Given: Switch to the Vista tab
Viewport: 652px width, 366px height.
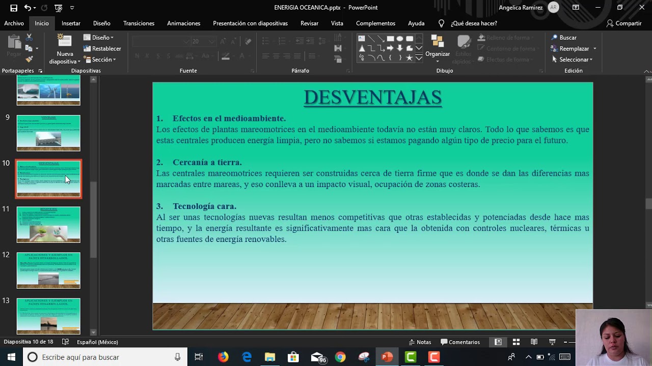Looking at the screenshot, I should click(337, 23).
